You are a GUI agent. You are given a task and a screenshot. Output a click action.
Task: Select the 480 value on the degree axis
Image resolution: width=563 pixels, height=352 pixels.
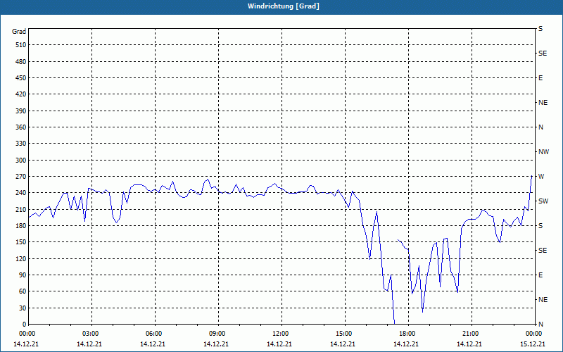click(20, 62)
